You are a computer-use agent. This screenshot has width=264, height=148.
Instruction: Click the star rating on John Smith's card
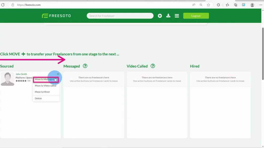tap(21, 81)
